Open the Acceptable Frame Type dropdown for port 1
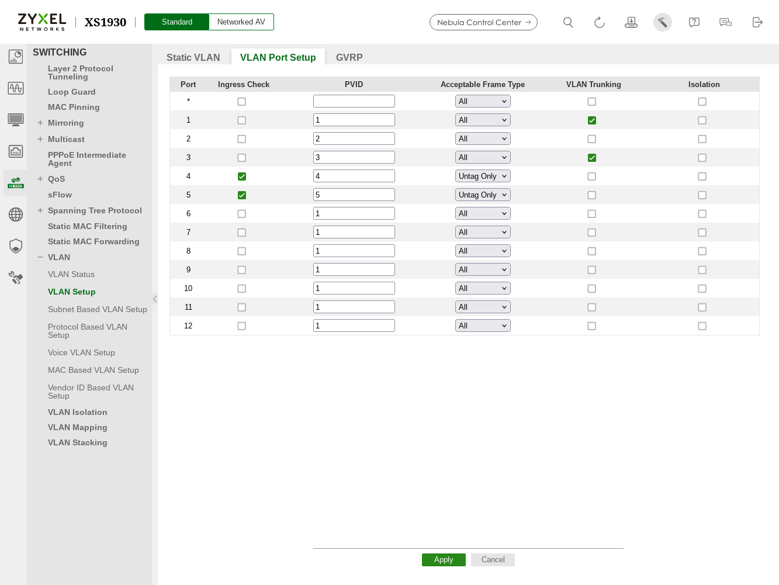Viewport: 779px width, 585px height. (x=483, y=119)
